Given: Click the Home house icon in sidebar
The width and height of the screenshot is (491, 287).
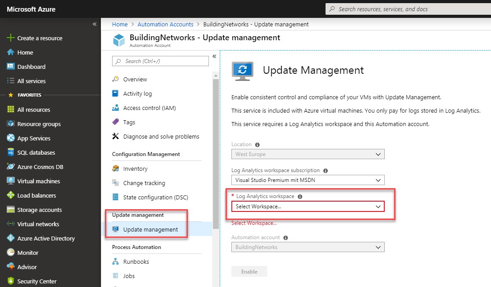Looking at the screenshot, I should coord(11,52).
